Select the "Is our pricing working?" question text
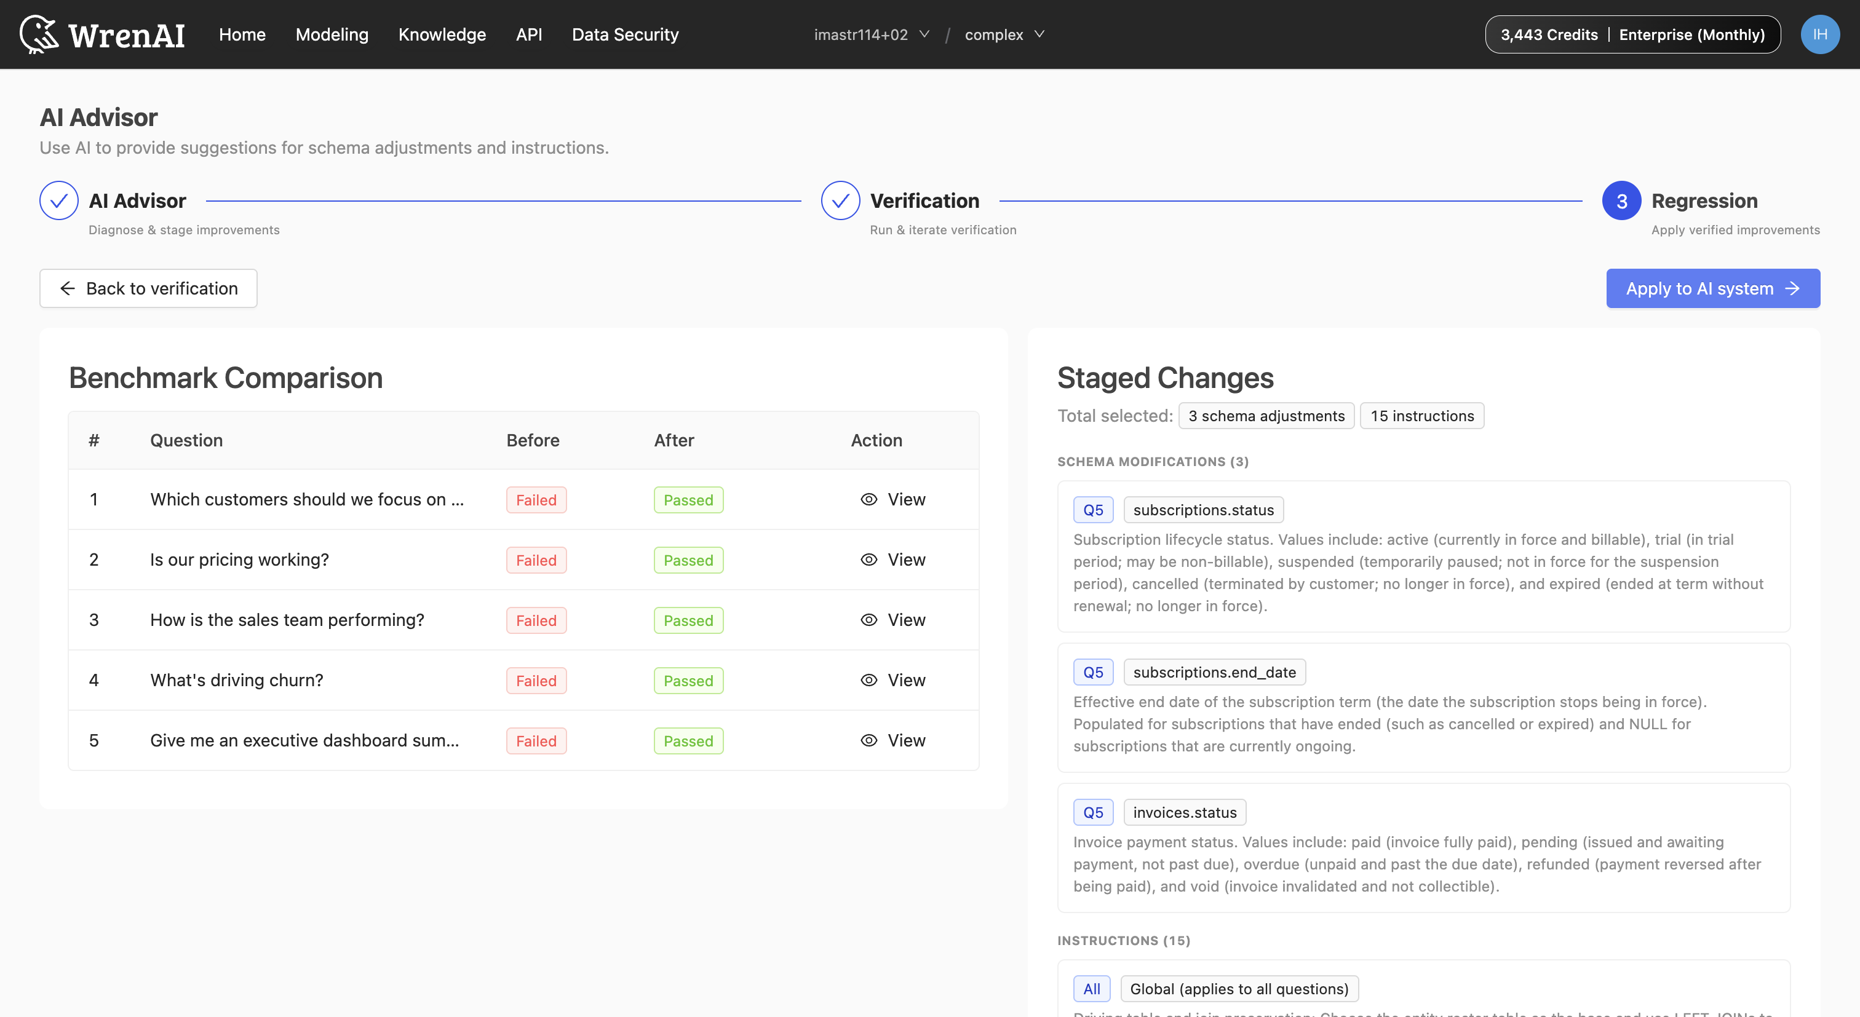Viewport: 1860px width, 1017px height. 240,560
